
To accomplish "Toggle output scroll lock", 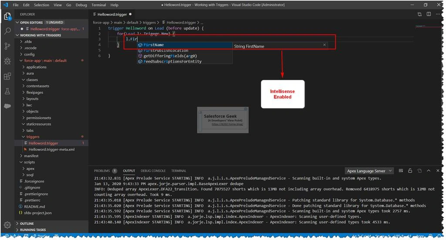I will (x=410, y=171).
